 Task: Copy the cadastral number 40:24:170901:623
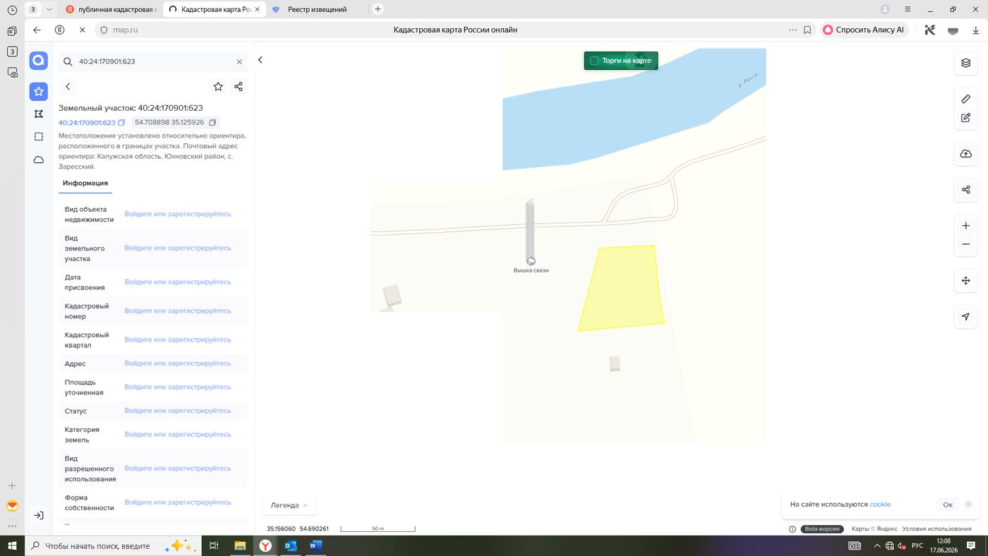(x=121, y=123)
